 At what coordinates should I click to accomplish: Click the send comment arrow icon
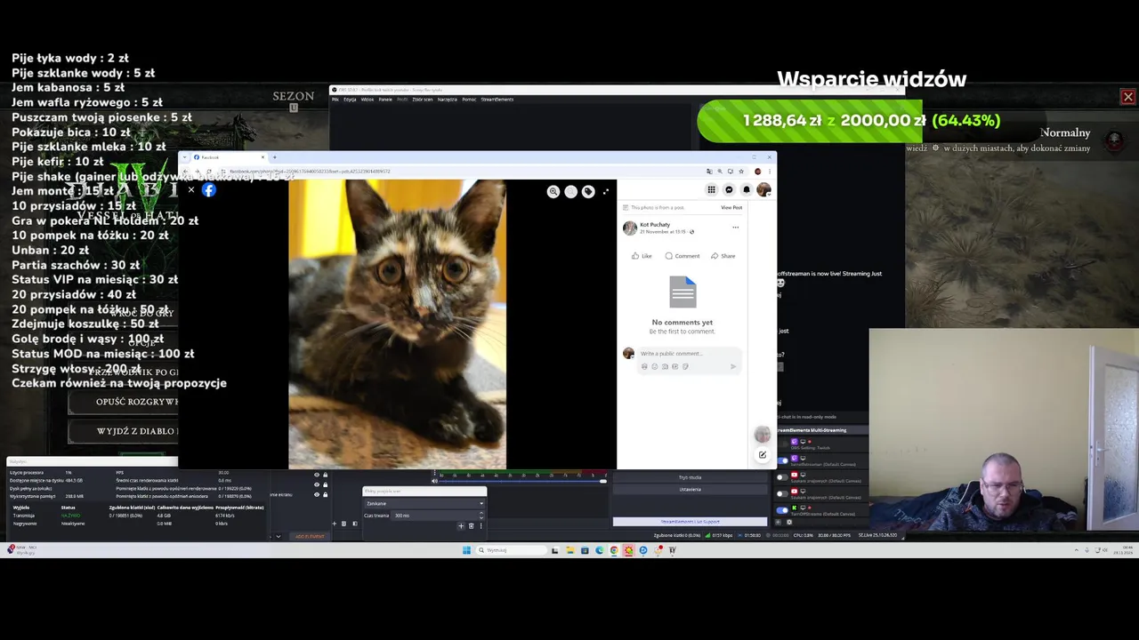[x=733, y=366]
